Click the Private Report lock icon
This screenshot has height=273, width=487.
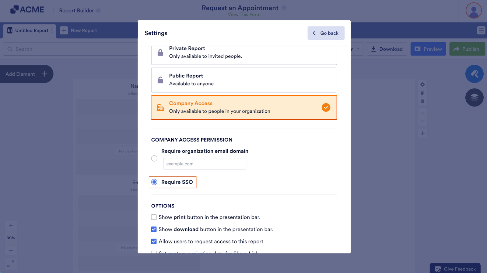tap(160, 53)
